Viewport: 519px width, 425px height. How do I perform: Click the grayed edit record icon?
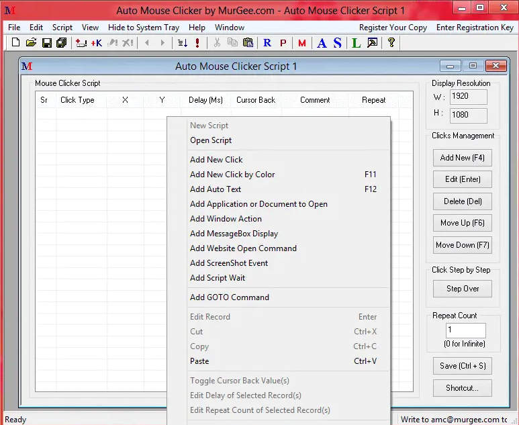point(113,43)
